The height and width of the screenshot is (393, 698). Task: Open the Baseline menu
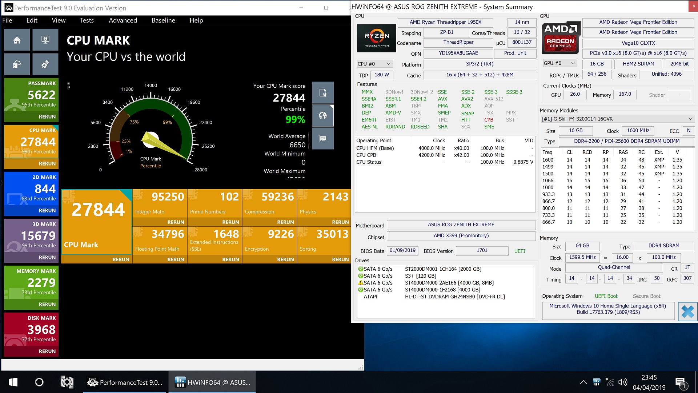tap(163, 20)
